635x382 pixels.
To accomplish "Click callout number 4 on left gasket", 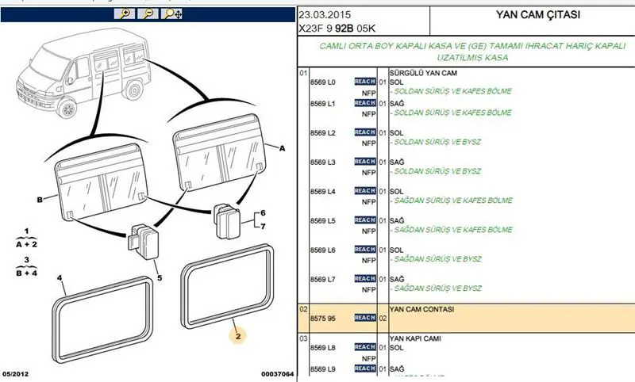I will (x=60, y=278).
